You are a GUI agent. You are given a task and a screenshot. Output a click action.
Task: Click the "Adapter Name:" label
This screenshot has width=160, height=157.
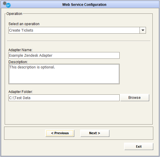tap(20, 50)
